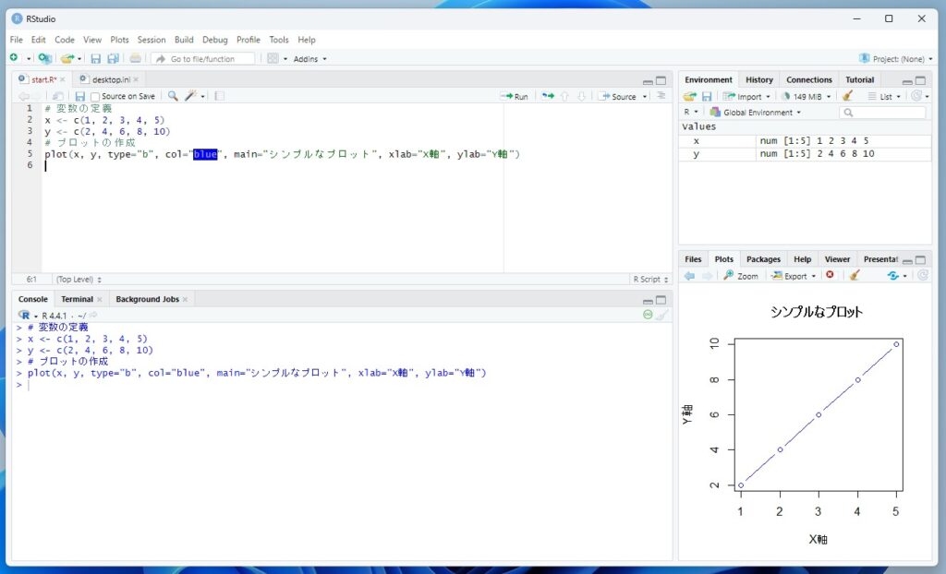The height and width of the screenshot is (574, 946).
Task: Open the recent files dropdown arrow
Action: tap(79, 59)
